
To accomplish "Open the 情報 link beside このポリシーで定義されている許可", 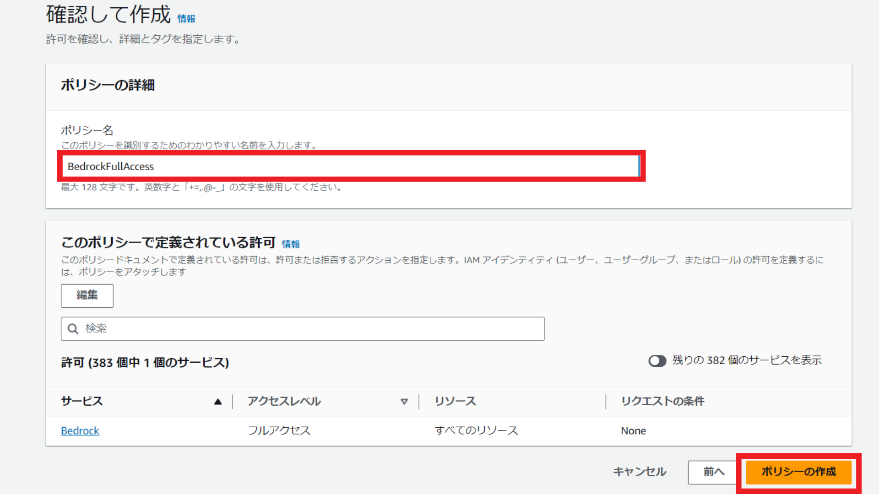I will (x=291, y=244).
